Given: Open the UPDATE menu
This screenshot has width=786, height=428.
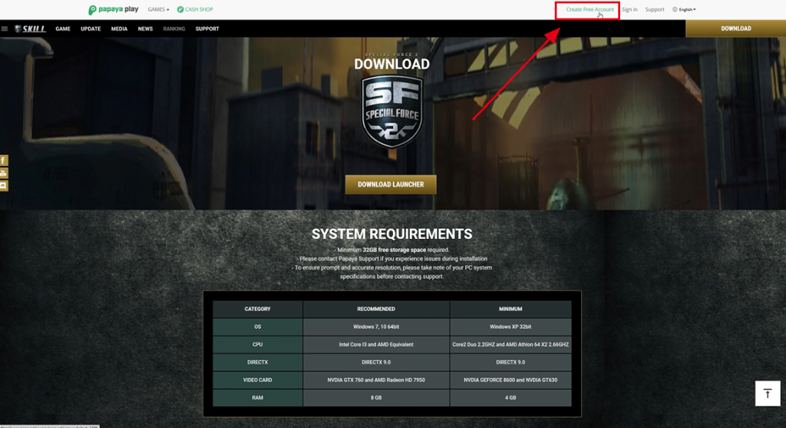Looking at the screenshot, I should [91, 29].
